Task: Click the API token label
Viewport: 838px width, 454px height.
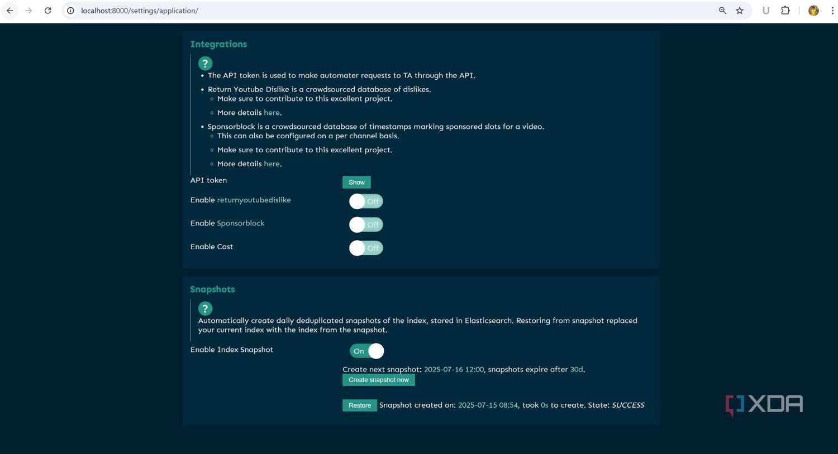Action: pos(208,180)
